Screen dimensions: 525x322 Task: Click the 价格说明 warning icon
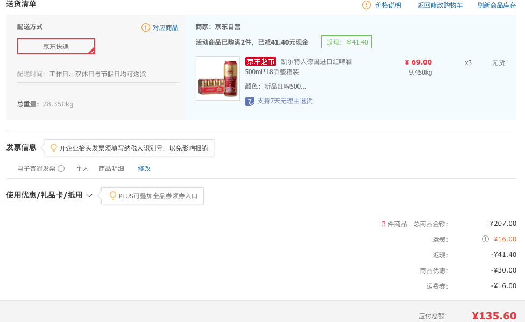pyautogui.click(x=366, y=5)
